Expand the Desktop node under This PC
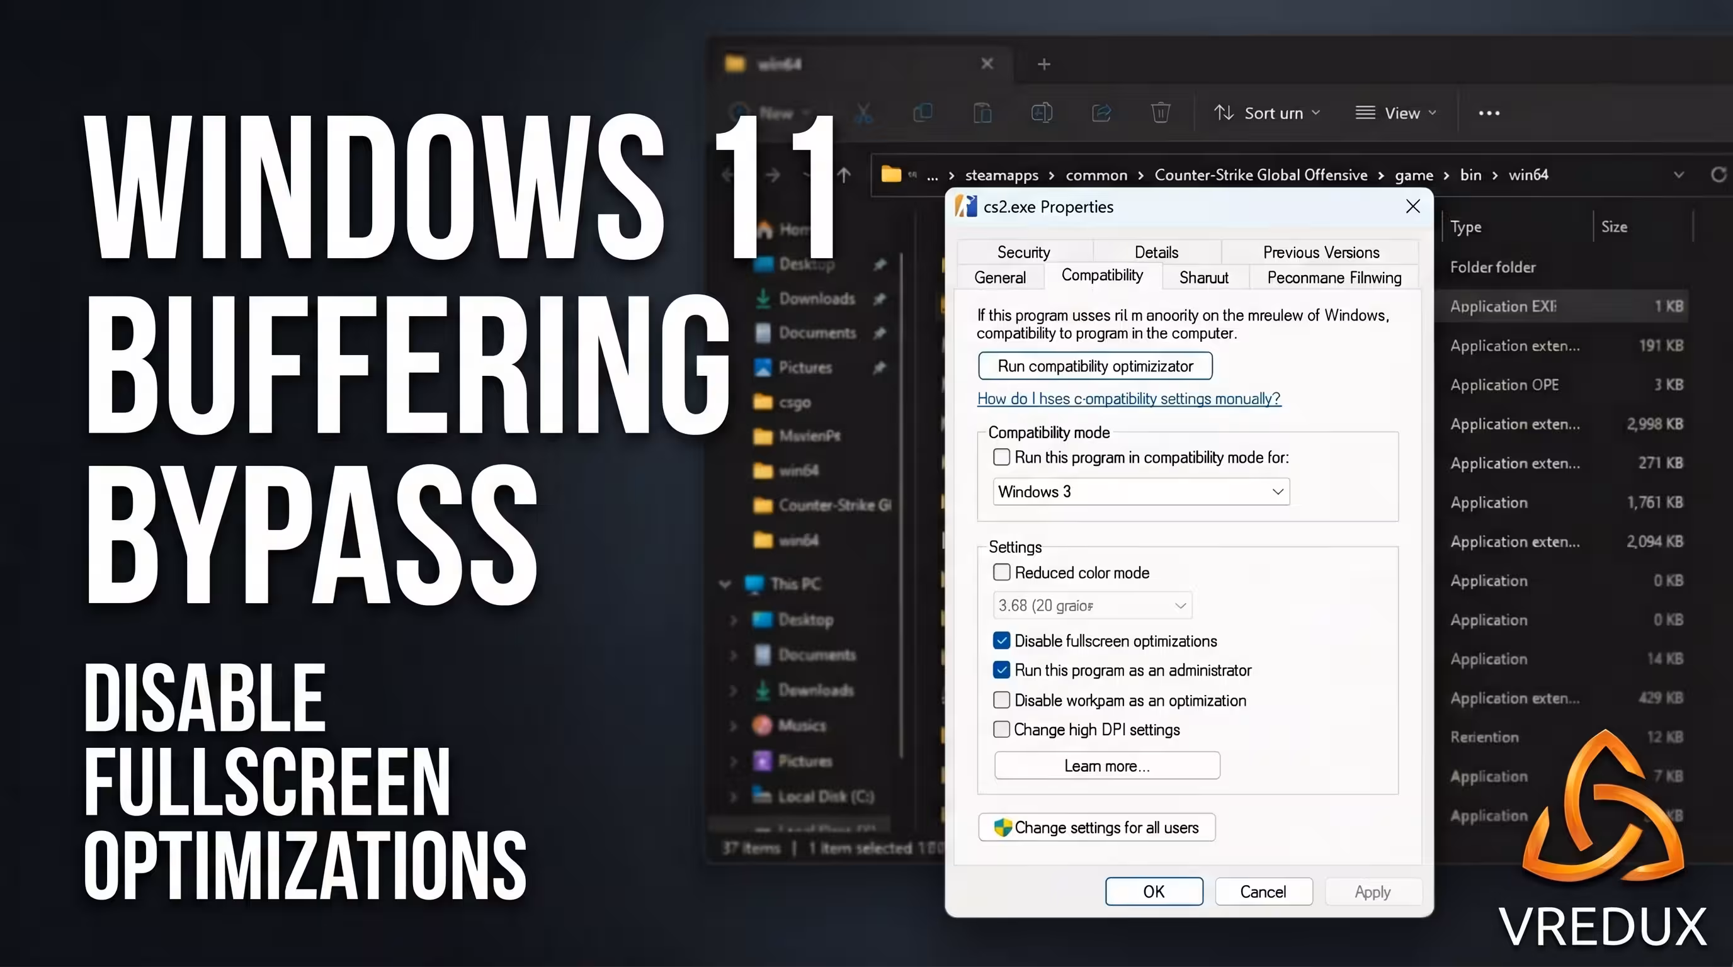The width and height of the screenshot is (1733, 967). pyautogui.click(x=733, y=619)
